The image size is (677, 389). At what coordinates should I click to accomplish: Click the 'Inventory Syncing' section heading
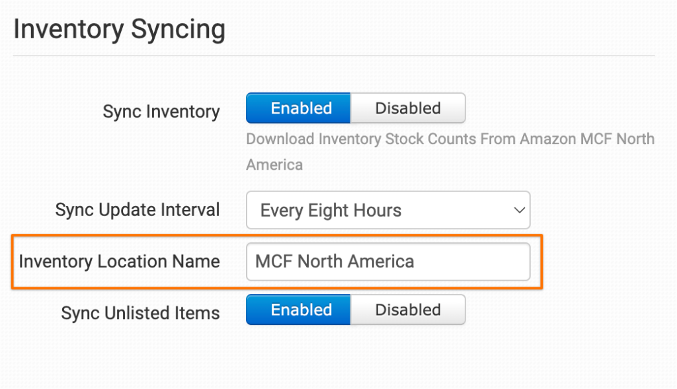click(119, 30)
